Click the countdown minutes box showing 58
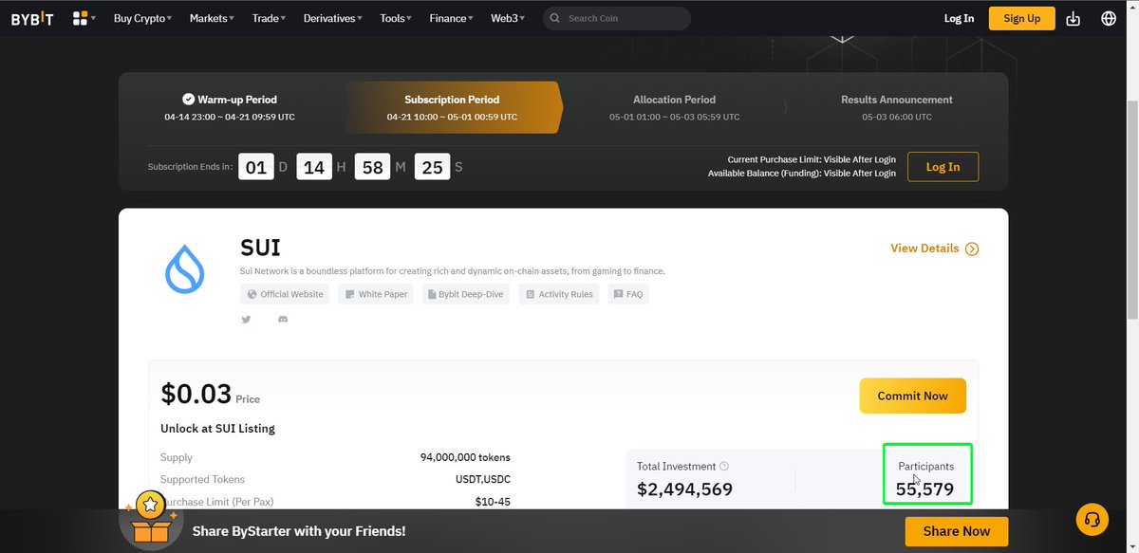The width and height of the screenshot is (1139, 553). tap(373, 167)
